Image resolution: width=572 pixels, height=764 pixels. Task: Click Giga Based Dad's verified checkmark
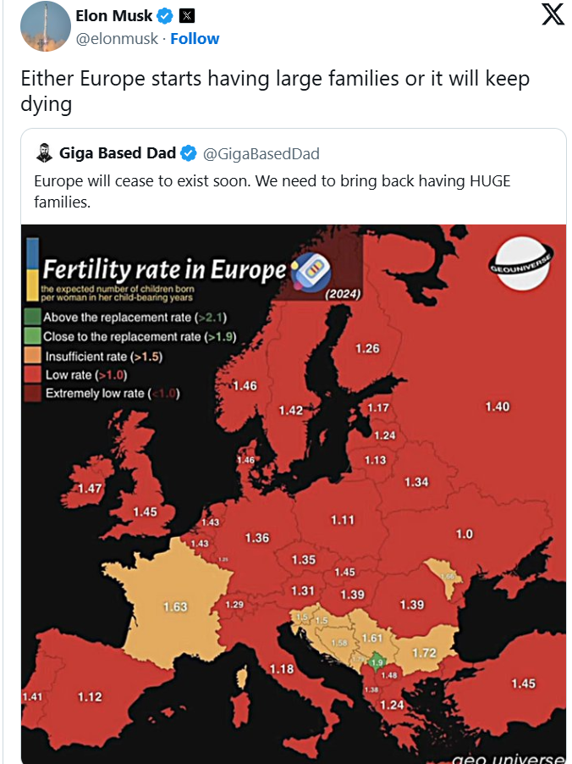click(189, 153)
